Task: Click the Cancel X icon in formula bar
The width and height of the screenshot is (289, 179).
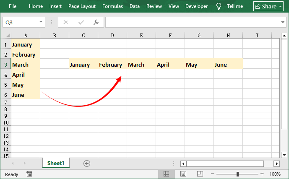Action: click(x=66, y=22)
